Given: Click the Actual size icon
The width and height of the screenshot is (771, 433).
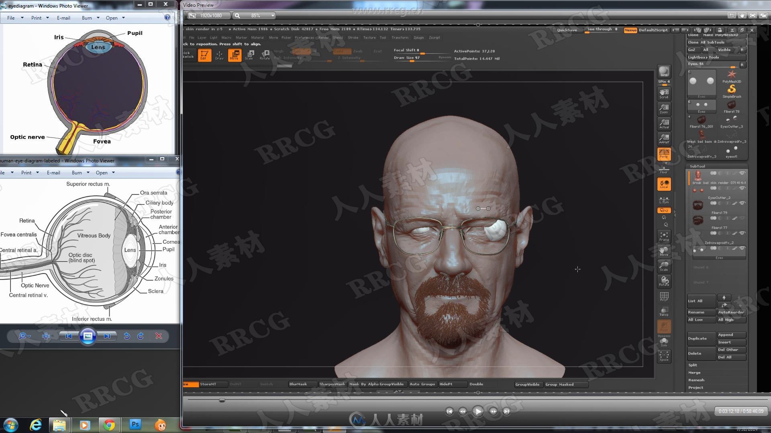Looking at the screenshot, I should point(664,124).
